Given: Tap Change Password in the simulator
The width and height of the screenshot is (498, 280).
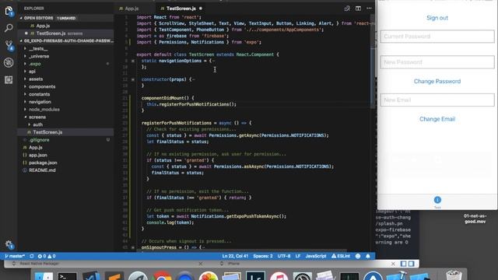Looking at the screenshot, I should click(x=437, y=82).
